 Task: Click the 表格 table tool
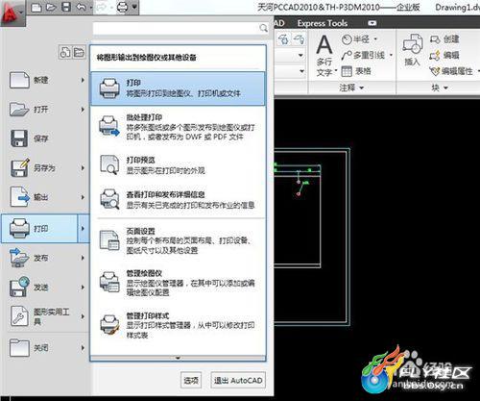coord(356,71)
